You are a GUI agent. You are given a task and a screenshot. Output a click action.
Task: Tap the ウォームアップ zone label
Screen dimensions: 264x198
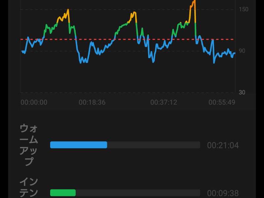29,145
